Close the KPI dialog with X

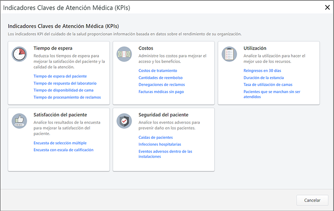[327, 7]
